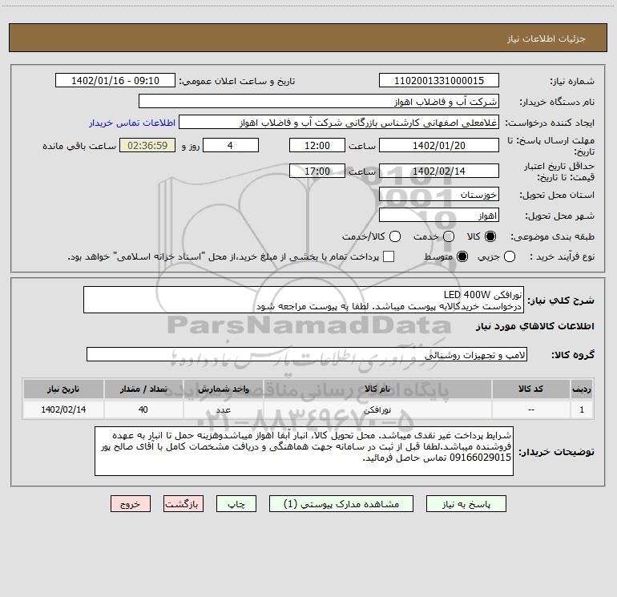Select the کالا radio button
The height and width of the screenshot is (597, 617).
[490, 236]
